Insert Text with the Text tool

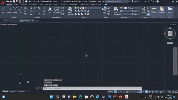(50, 10)
